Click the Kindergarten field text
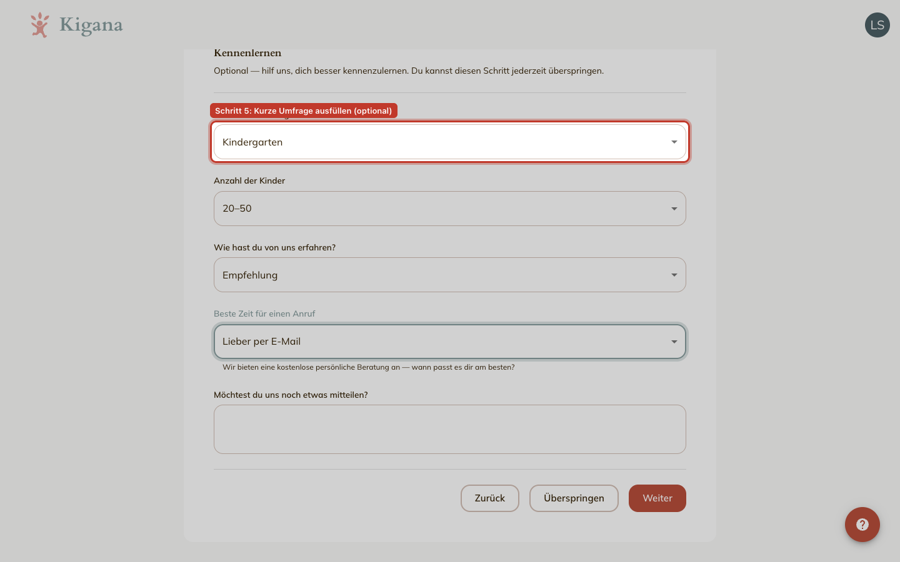900x562 pixels. (x=252, y=142)
